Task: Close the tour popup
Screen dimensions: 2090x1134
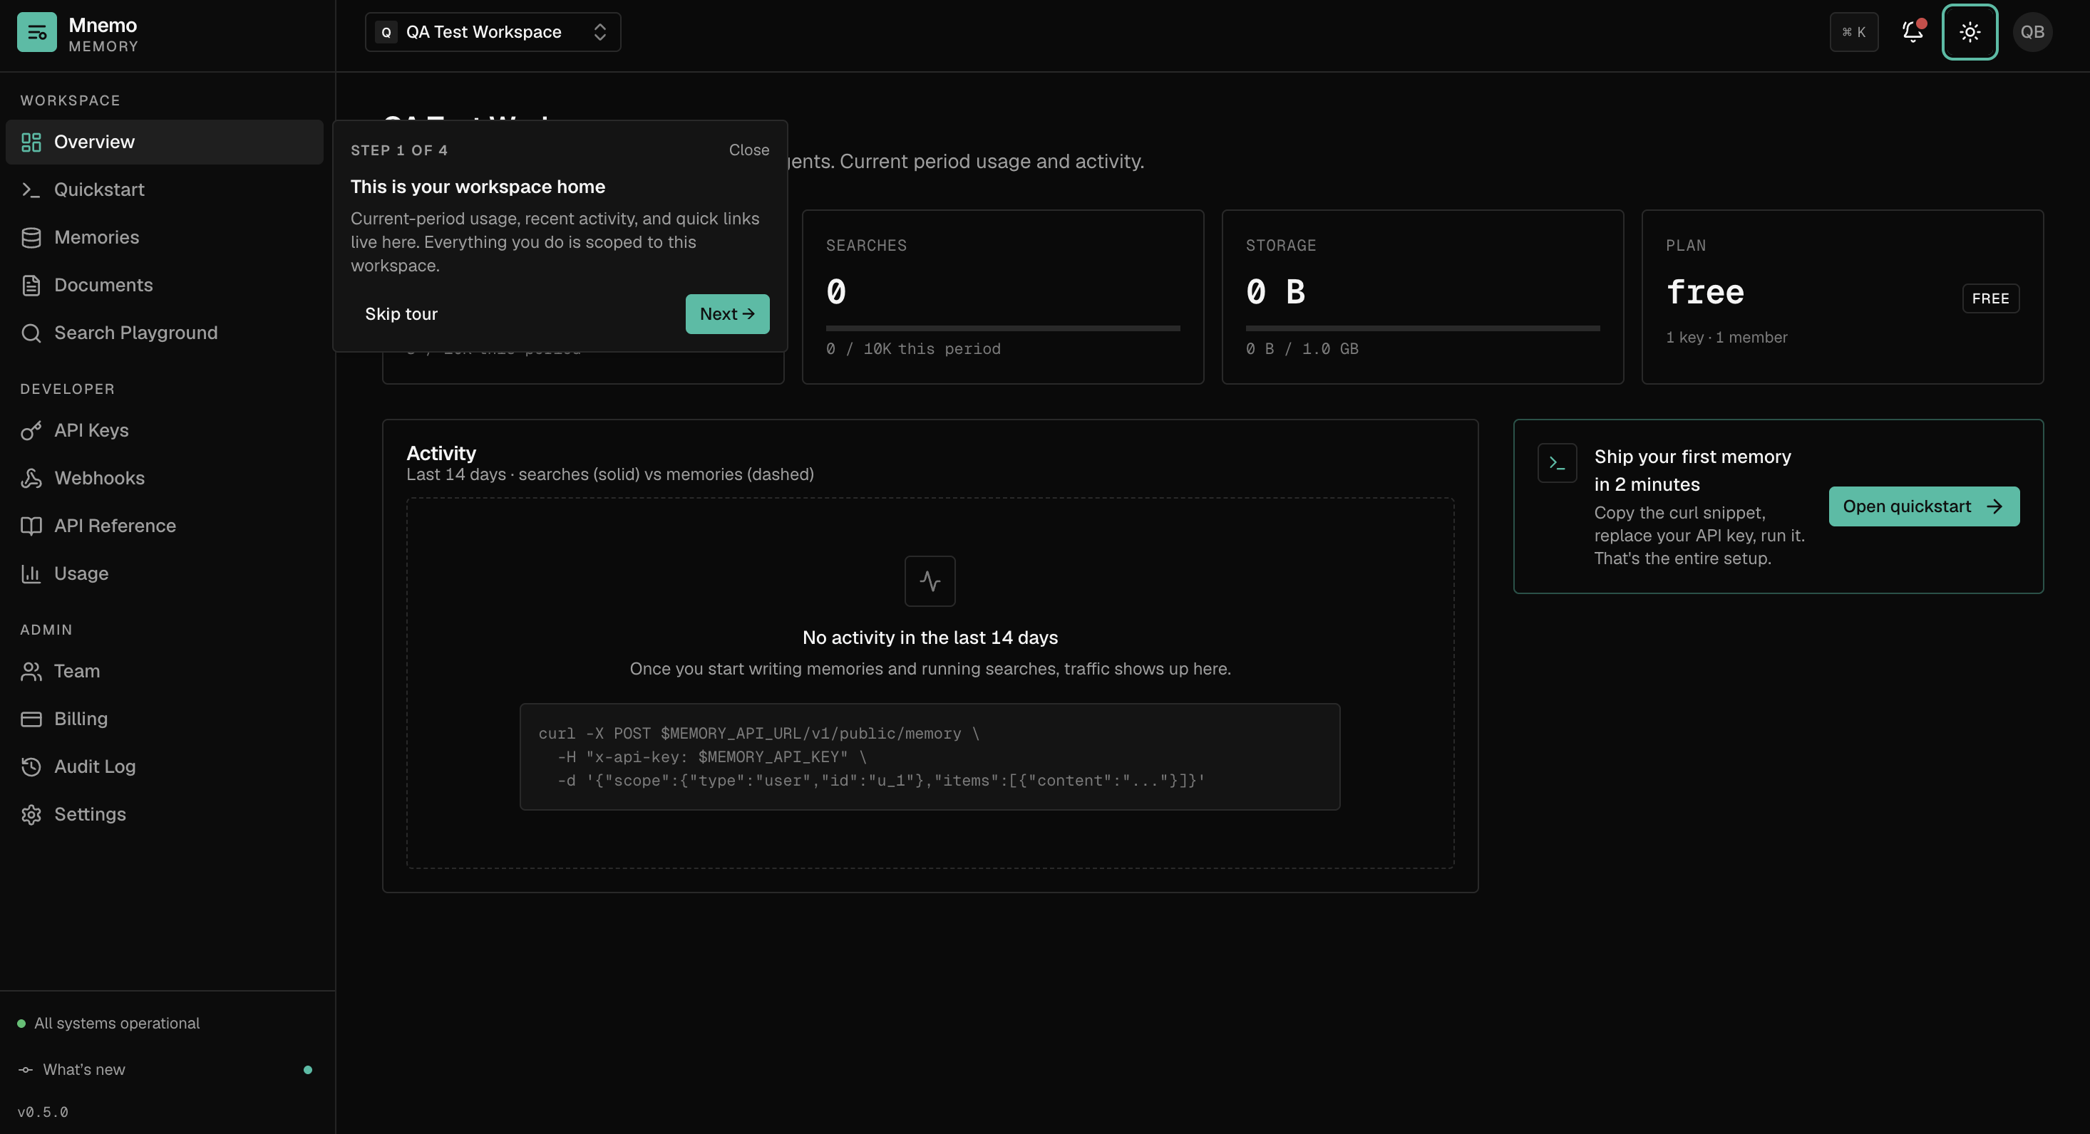Action: click(749, 150)
